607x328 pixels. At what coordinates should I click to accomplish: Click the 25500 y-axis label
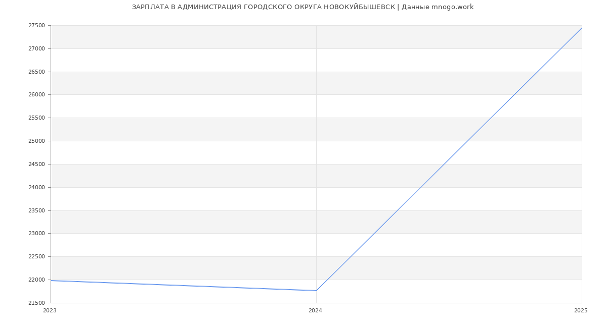coord(36,118)
